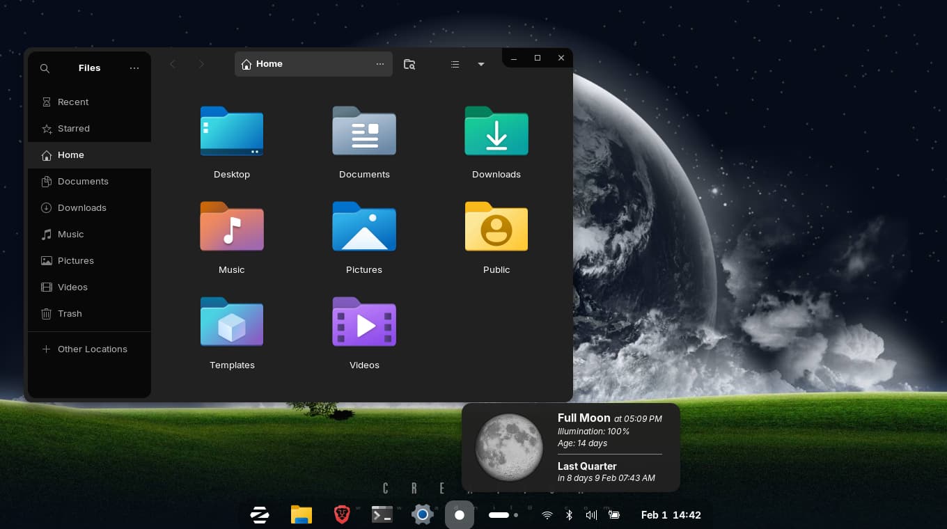Expand the view options dropdown arrow
Viewport: 947px width, 529px height.
coord(480,64)
